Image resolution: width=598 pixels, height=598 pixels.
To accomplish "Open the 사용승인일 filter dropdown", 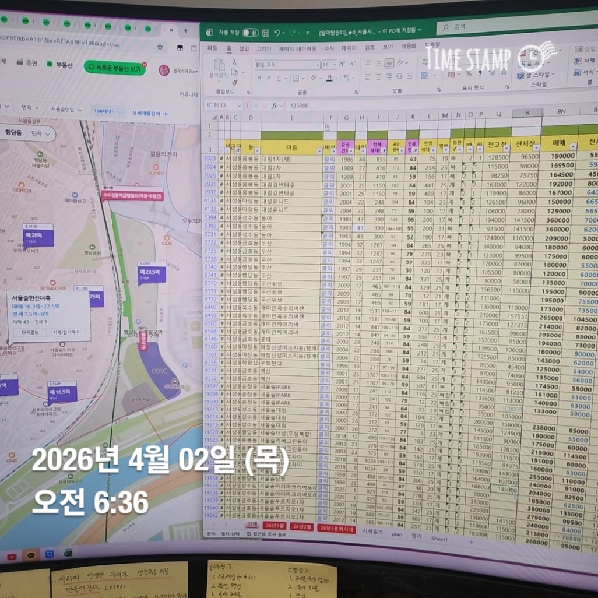I will [66, 110].
